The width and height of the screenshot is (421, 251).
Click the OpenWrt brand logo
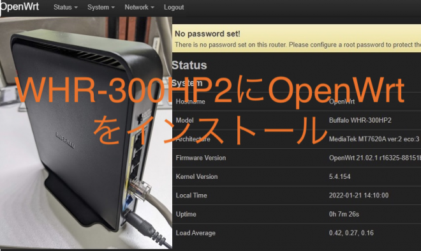[x=20, y=6]
